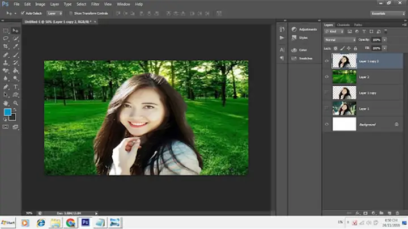Create a new layer
The image size is (408, 229).
click(389, 213)
